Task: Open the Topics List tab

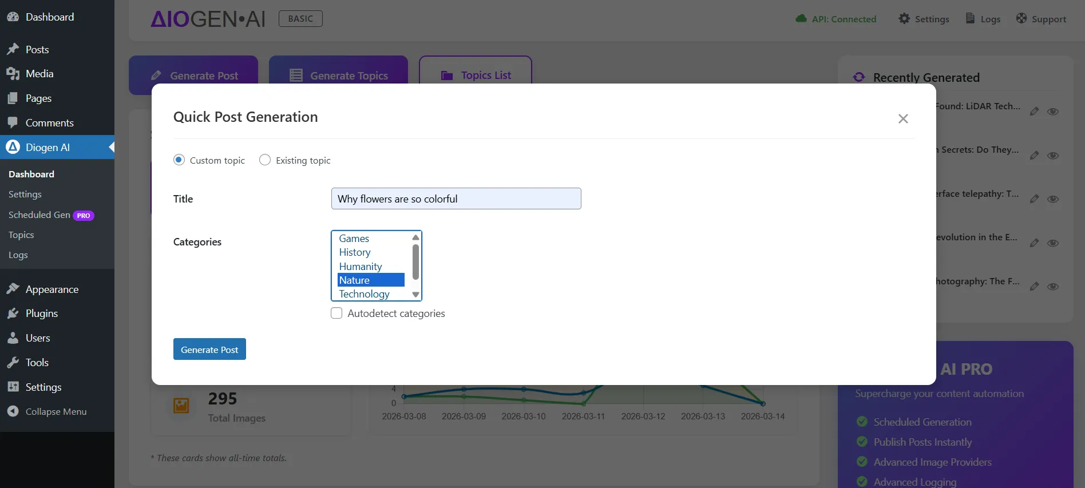Action: click(476, 75)
